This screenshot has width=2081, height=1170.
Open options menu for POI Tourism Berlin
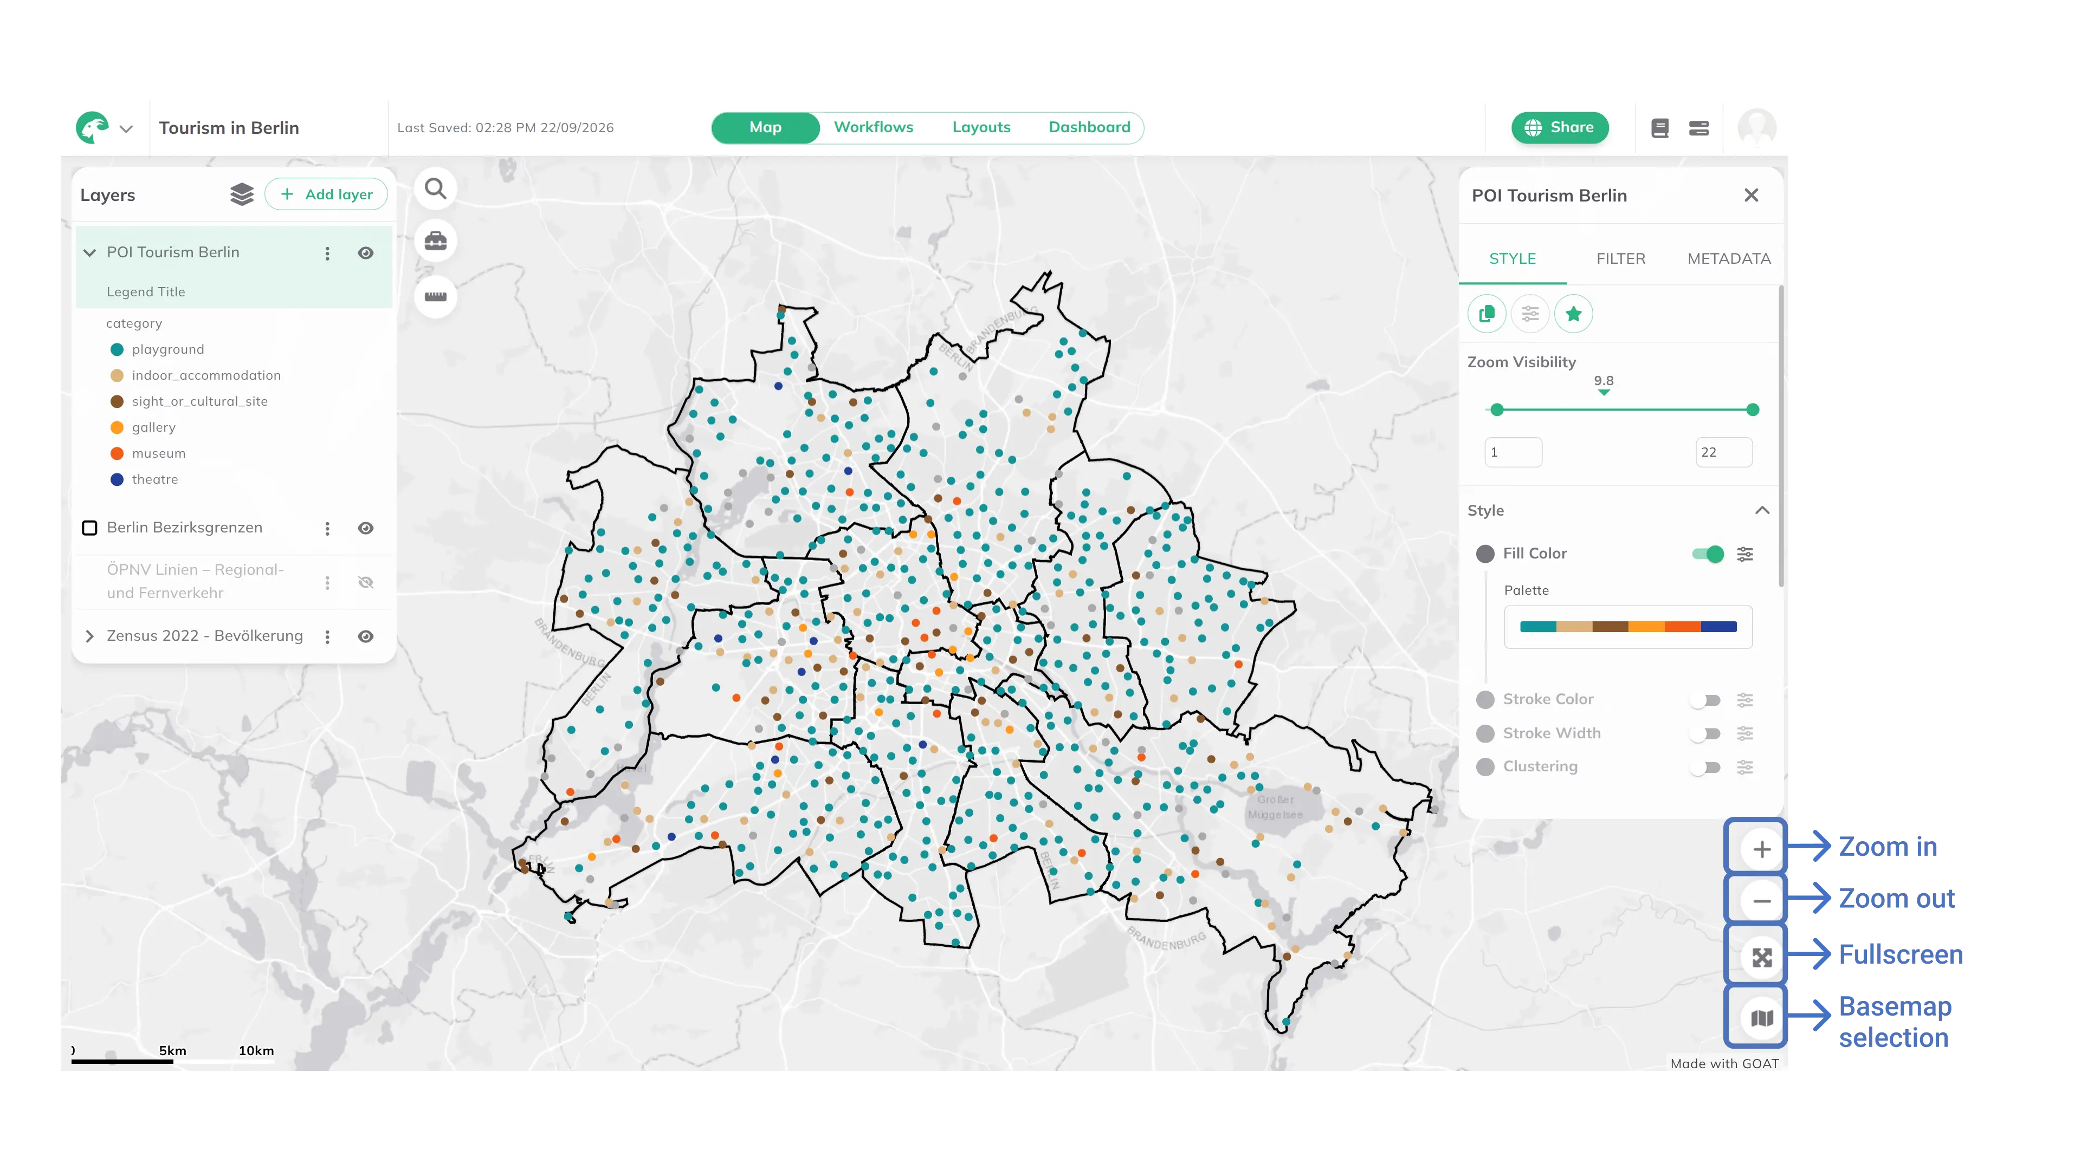(x=327, y=253)
